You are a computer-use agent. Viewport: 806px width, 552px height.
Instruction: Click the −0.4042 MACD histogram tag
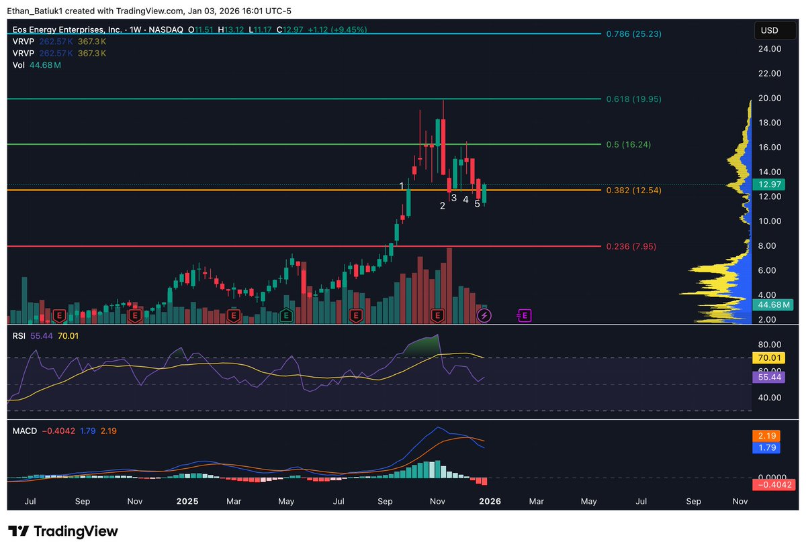click(774, 484)
